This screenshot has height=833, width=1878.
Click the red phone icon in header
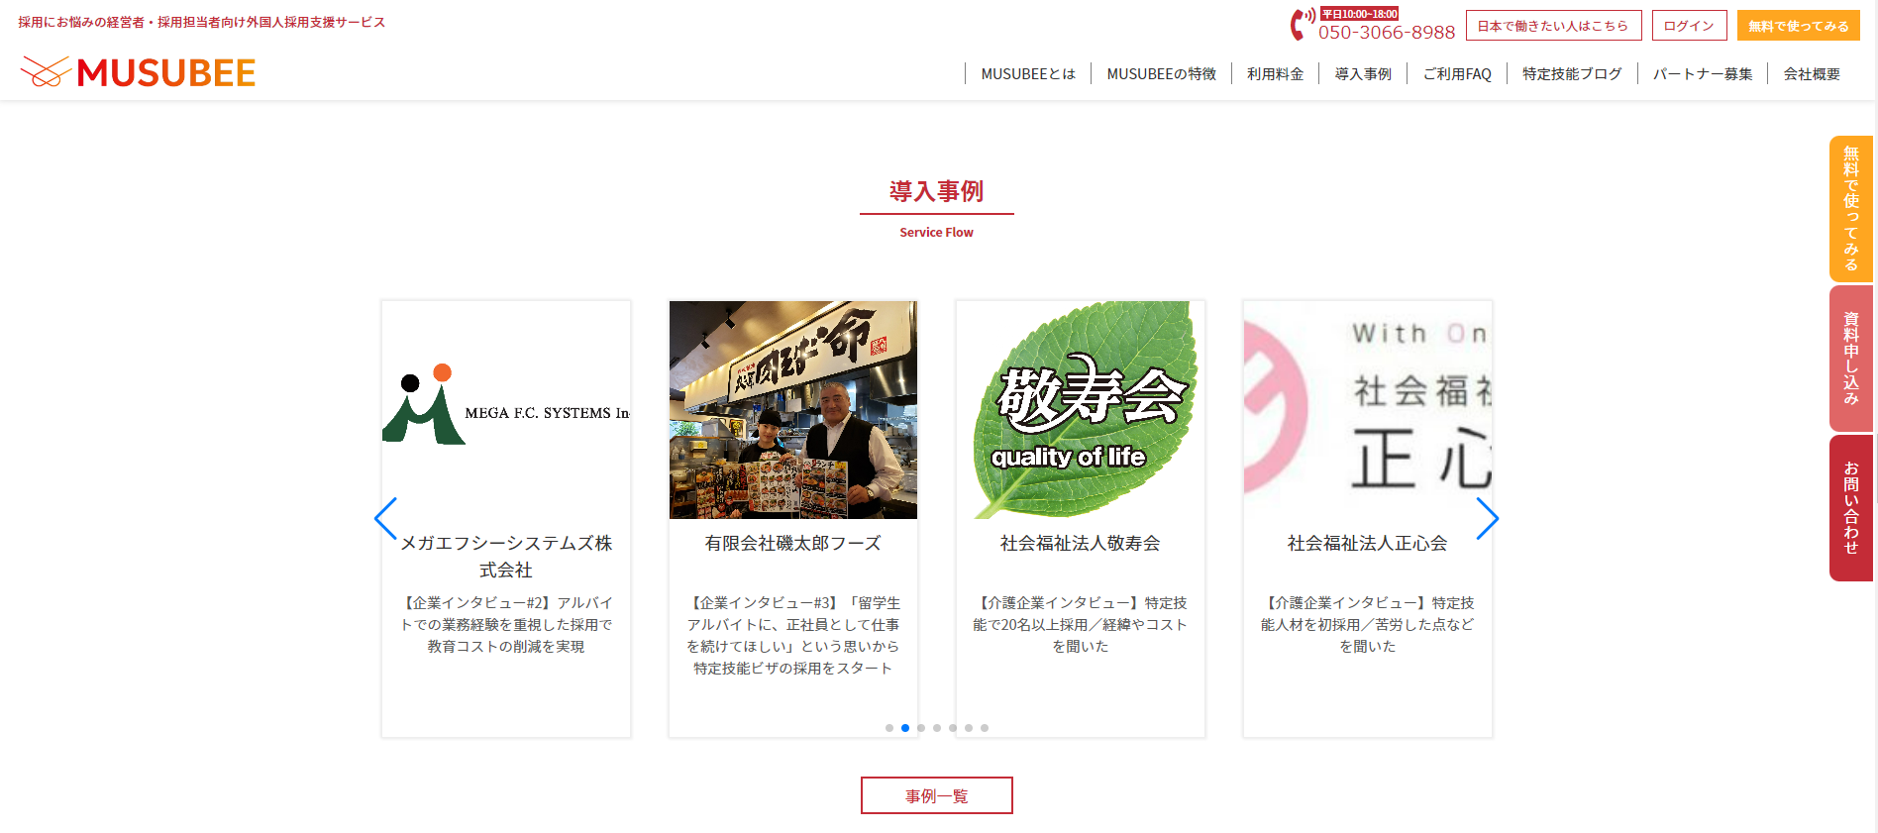coord(1302,24)
